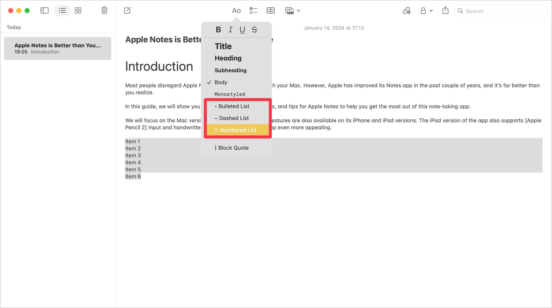Image resolution: width=552 pixels, height=308 pixels.
Task: Add a table with table icon
Action: (x=270, y=11)
